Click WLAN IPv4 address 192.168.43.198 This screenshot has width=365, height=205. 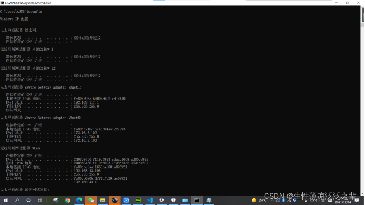tap(87, 171)
